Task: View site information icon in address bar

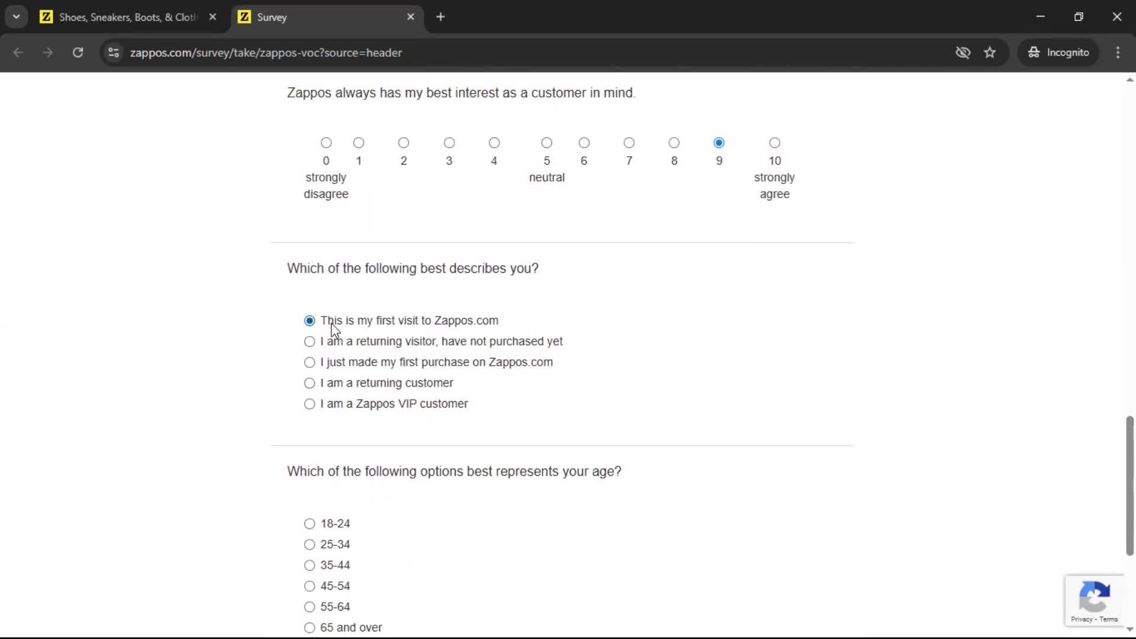Action: click(114, 53)
